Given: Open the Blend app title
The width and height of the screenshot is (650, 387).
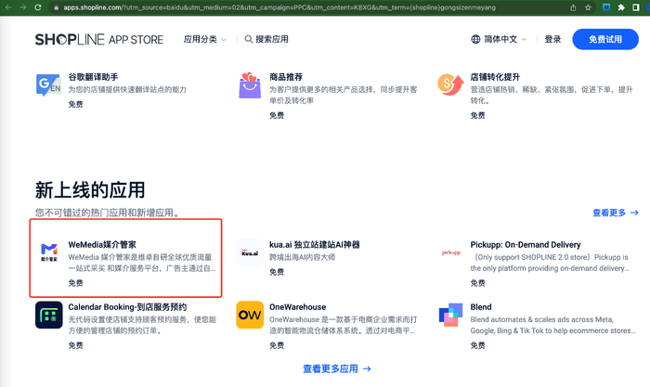Looking at the screenshot, I should pos(481,307).
